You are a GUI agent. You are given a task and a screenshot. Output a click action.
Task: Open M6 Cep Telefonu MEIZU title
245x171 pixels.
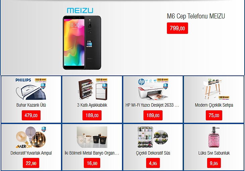(196, 16)
